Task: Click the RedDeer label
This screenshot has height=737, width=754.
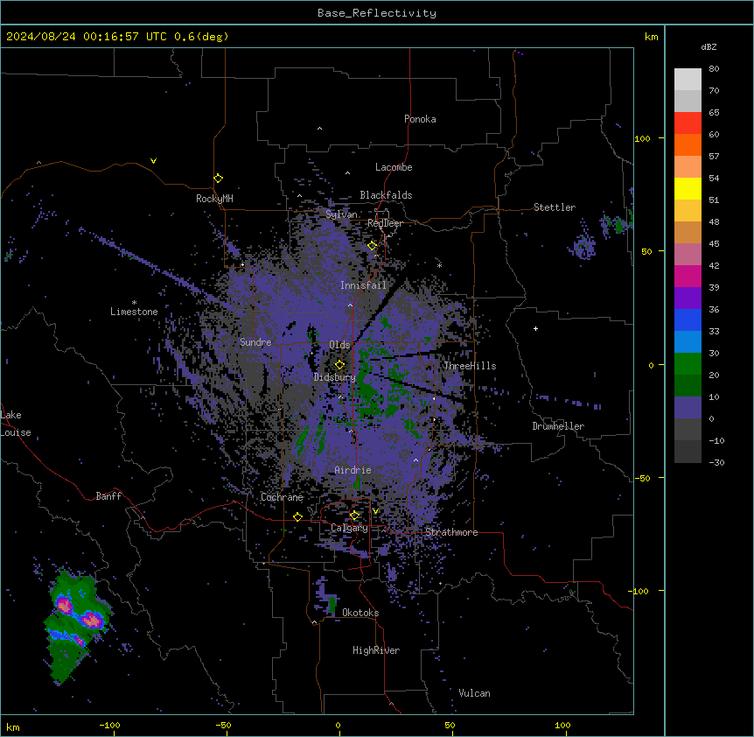Action: tap(385, 223)
